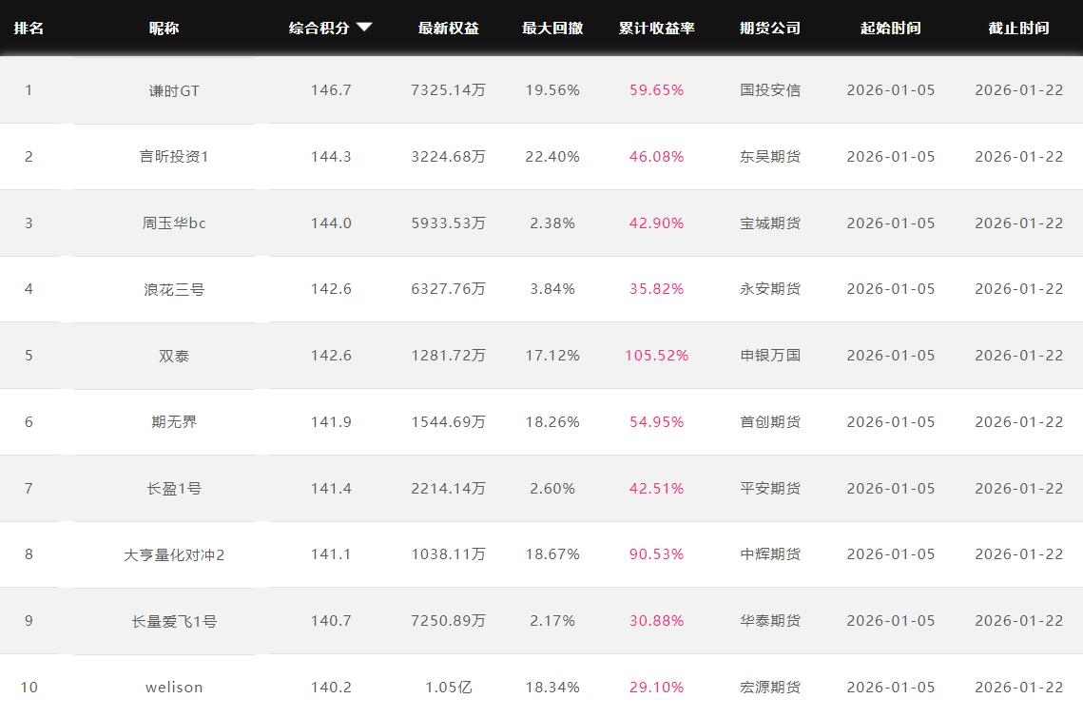Select the 累计收益率 column header

tap(657, 29)
